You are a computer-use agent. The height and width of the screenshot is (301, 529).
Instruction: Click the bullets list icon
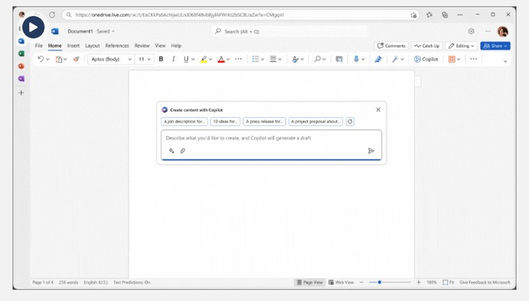pyautogui.click(x=255, y=59)
